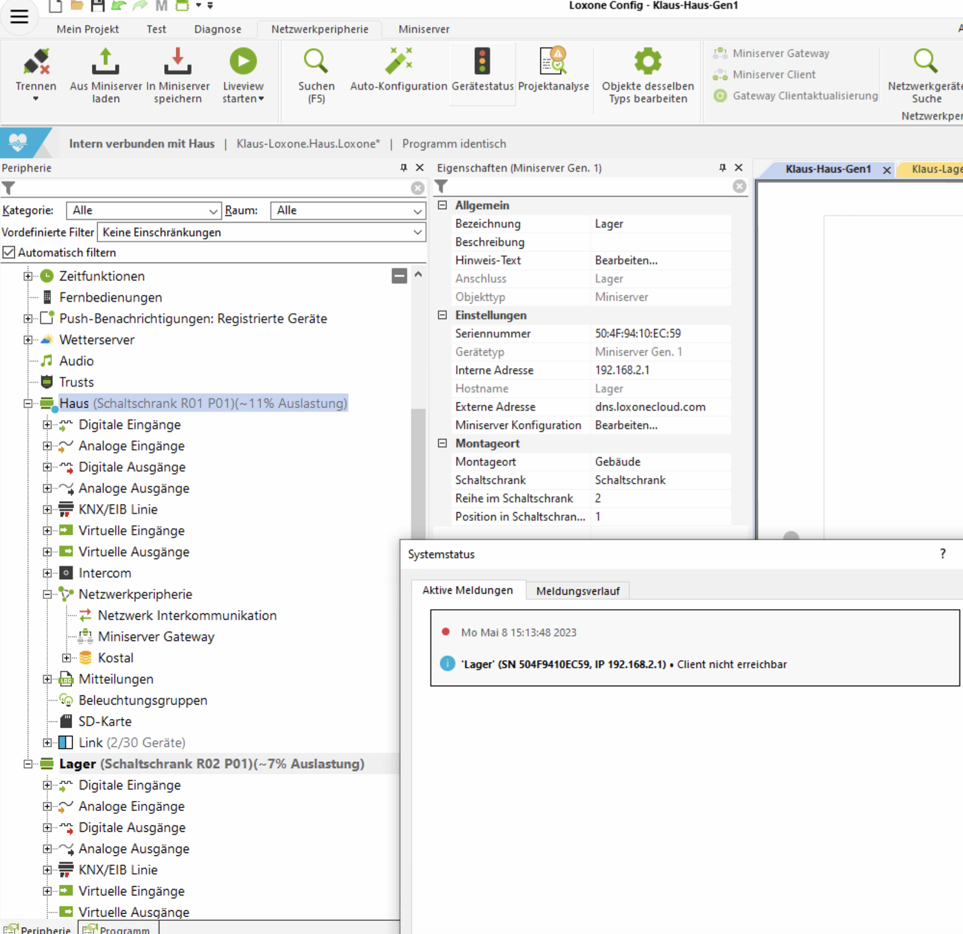Save program with In Miniserver speichern
Viewport: 963px width, 934px height.
pyautogui.click(x=177, y=62)
